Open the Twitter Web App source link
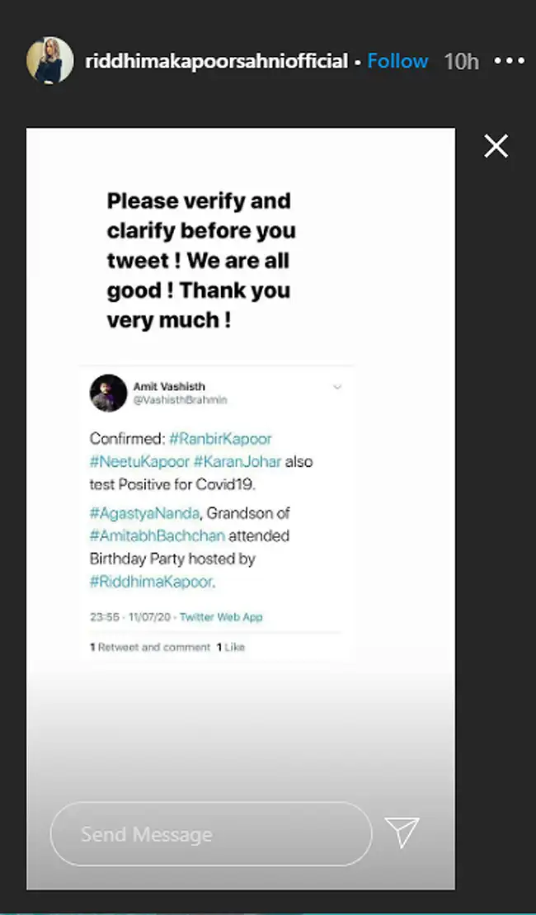This screenshot has height=915, width=536. point(221,616)
